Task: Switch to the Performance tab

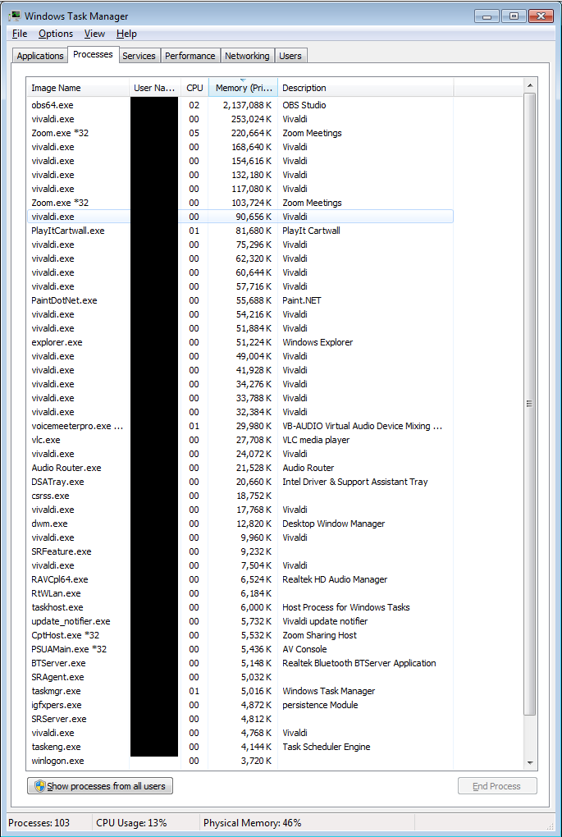Action: pos(190,56)
